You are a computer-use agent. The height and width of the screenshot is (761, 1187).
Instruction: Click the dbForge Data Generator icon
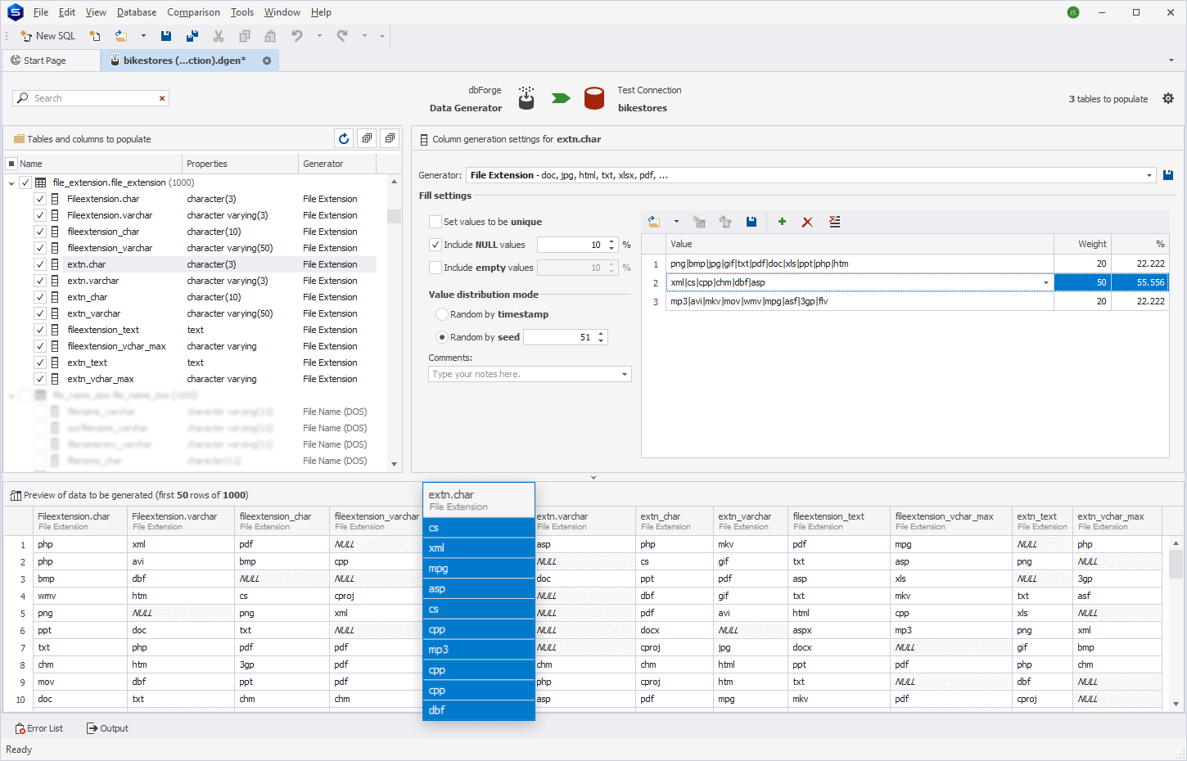pos(526,98)
